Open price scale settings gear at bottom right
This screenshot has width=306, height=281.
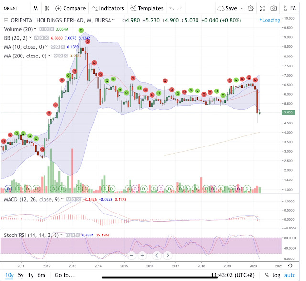pos(290,266)
